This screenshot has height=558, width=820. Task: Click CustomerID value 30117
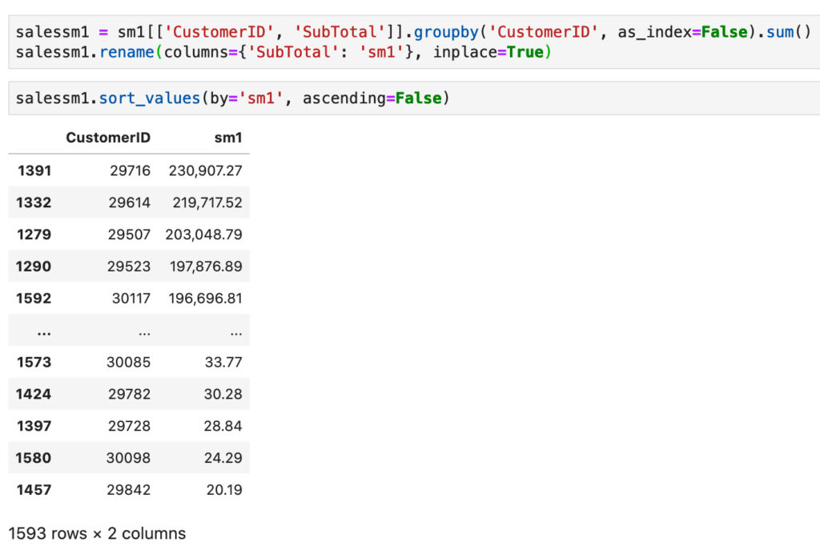coord(131,298)
